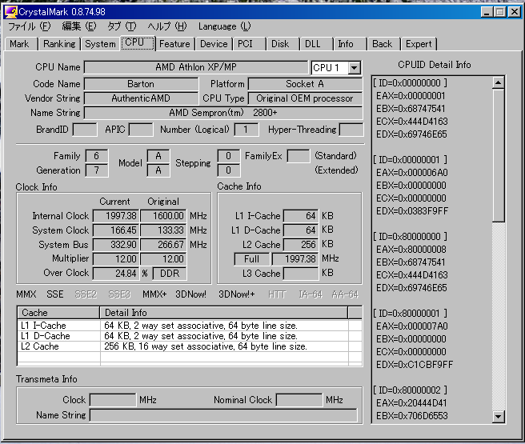Viewport: 525px width, 444px height.
Task: Click the Transmeta Clock field
Action: coord(113,400)
